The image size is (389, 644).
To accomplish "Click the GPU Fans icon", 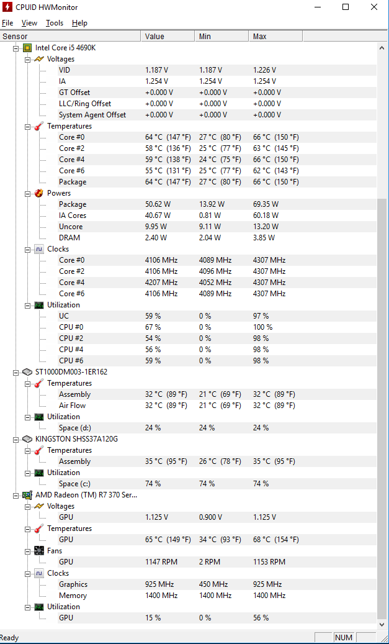I will (39, 551).
